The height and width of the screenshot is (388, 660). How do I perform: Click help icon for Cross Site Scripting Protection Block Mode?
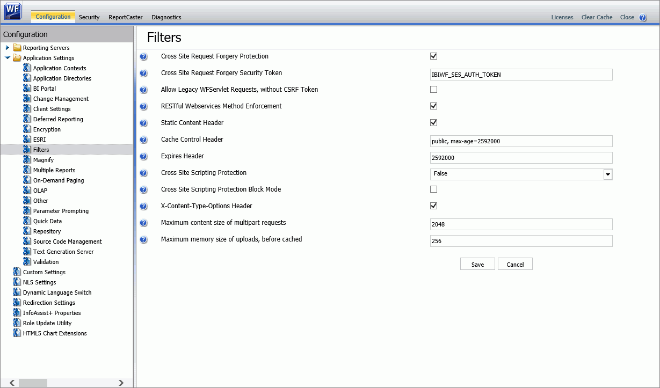click(143, 190)
